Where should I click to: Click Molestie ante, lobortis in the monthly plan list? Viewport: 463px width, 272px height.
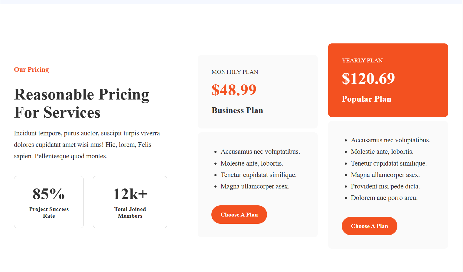[x=252, y=163]
